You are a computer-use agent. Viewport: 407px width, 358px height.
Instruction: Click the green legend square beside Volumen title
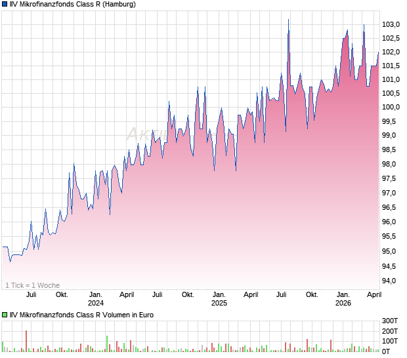[x=5, y=315]
